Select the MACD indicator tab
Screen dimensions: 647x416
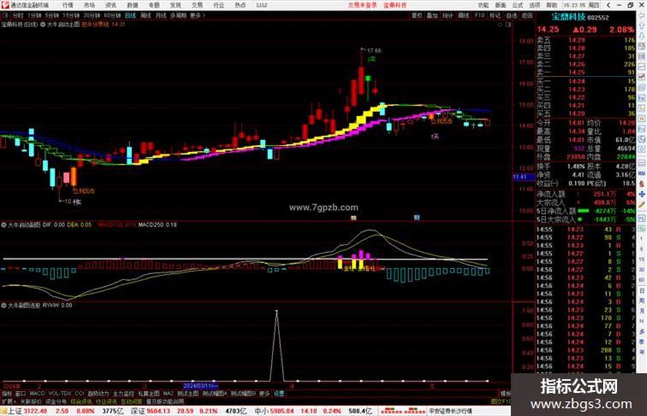pyautogui.click(x=37, y=393)
